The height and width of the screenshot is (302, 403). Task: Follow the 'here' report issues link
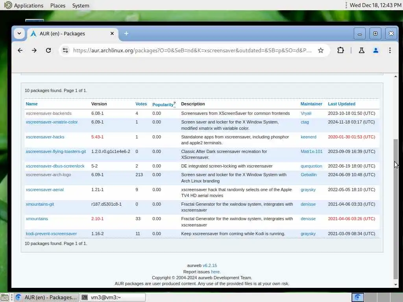(215, 272)
